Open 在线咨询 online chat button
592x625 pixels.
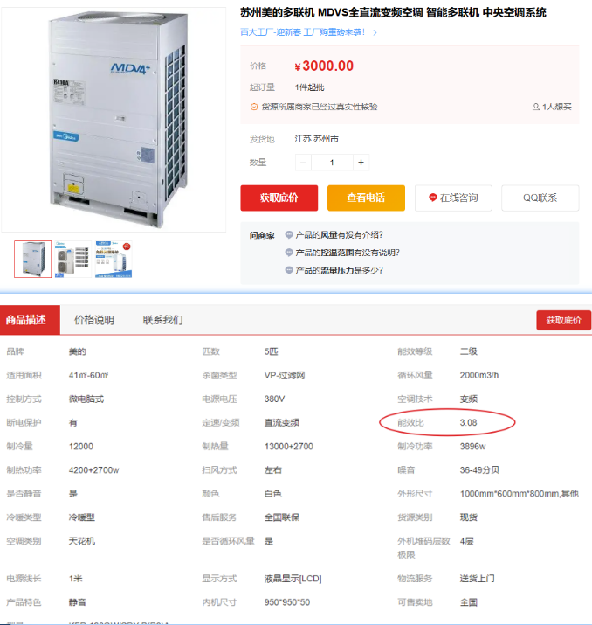pos(453,198)
